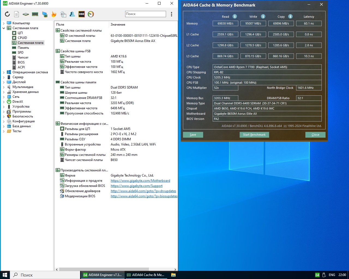Click the Форм-фактор row
Screen dimensions: 349x279
pos(116,150)
